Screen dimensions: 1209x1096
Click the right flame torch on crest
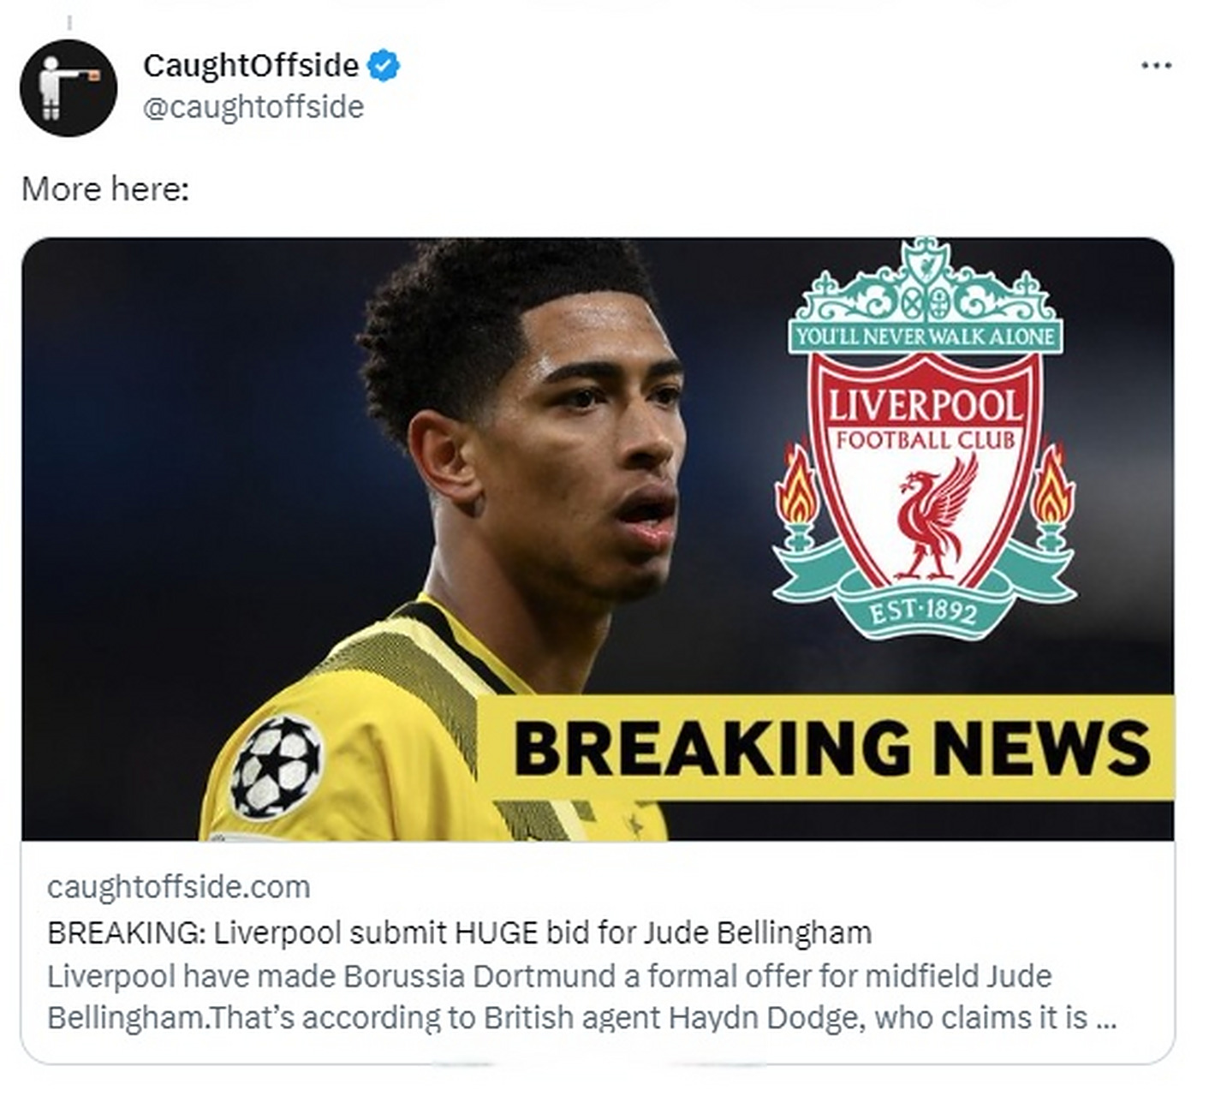[x=1052, y=497]
